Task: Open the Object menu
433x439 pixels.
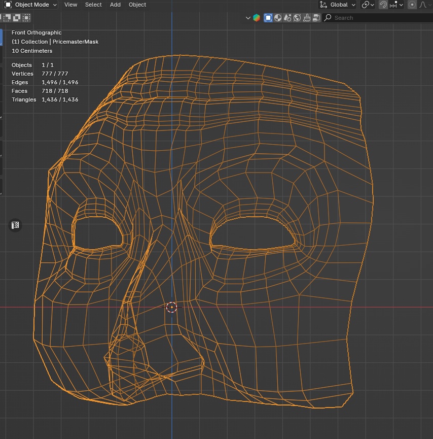Action: pos(137,5)
